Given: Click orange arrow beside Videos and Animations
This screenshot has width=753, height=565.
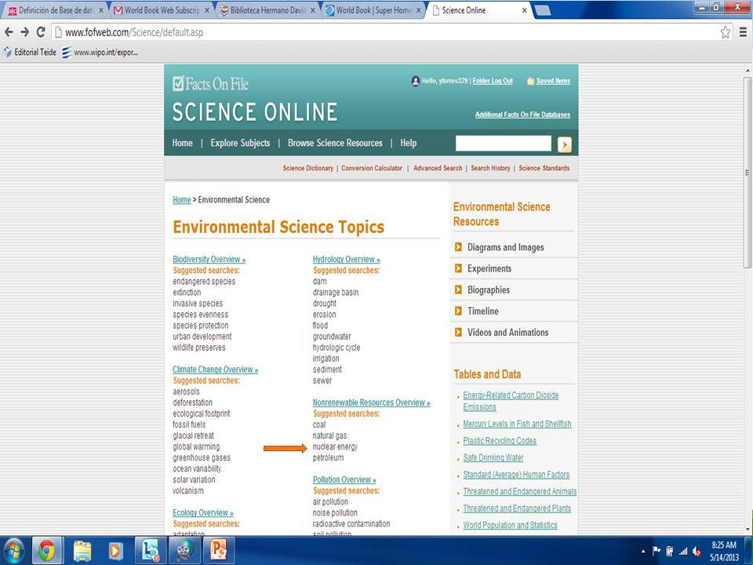Looking at the screenshot, I should 458,332.
